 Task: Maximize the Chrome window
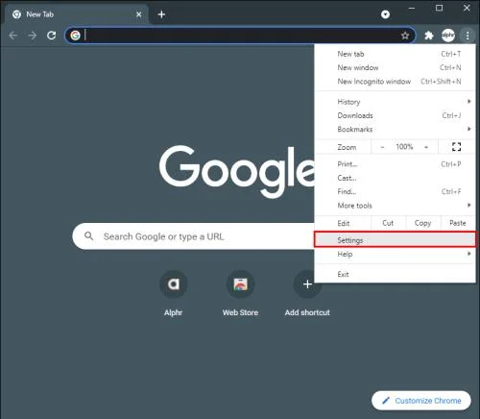click(440, 8)
